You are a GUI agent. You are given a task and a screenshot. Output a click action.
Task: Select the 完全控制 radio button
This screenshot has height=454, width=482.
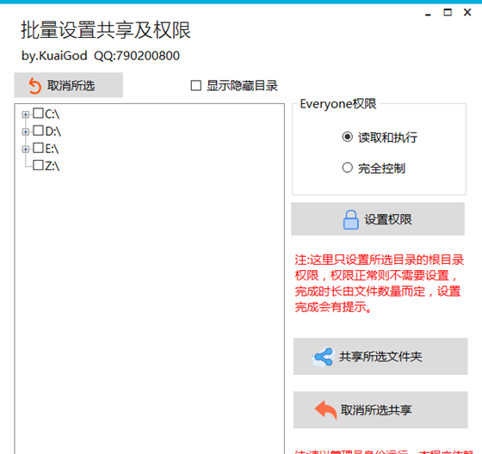tap(348, 168)
